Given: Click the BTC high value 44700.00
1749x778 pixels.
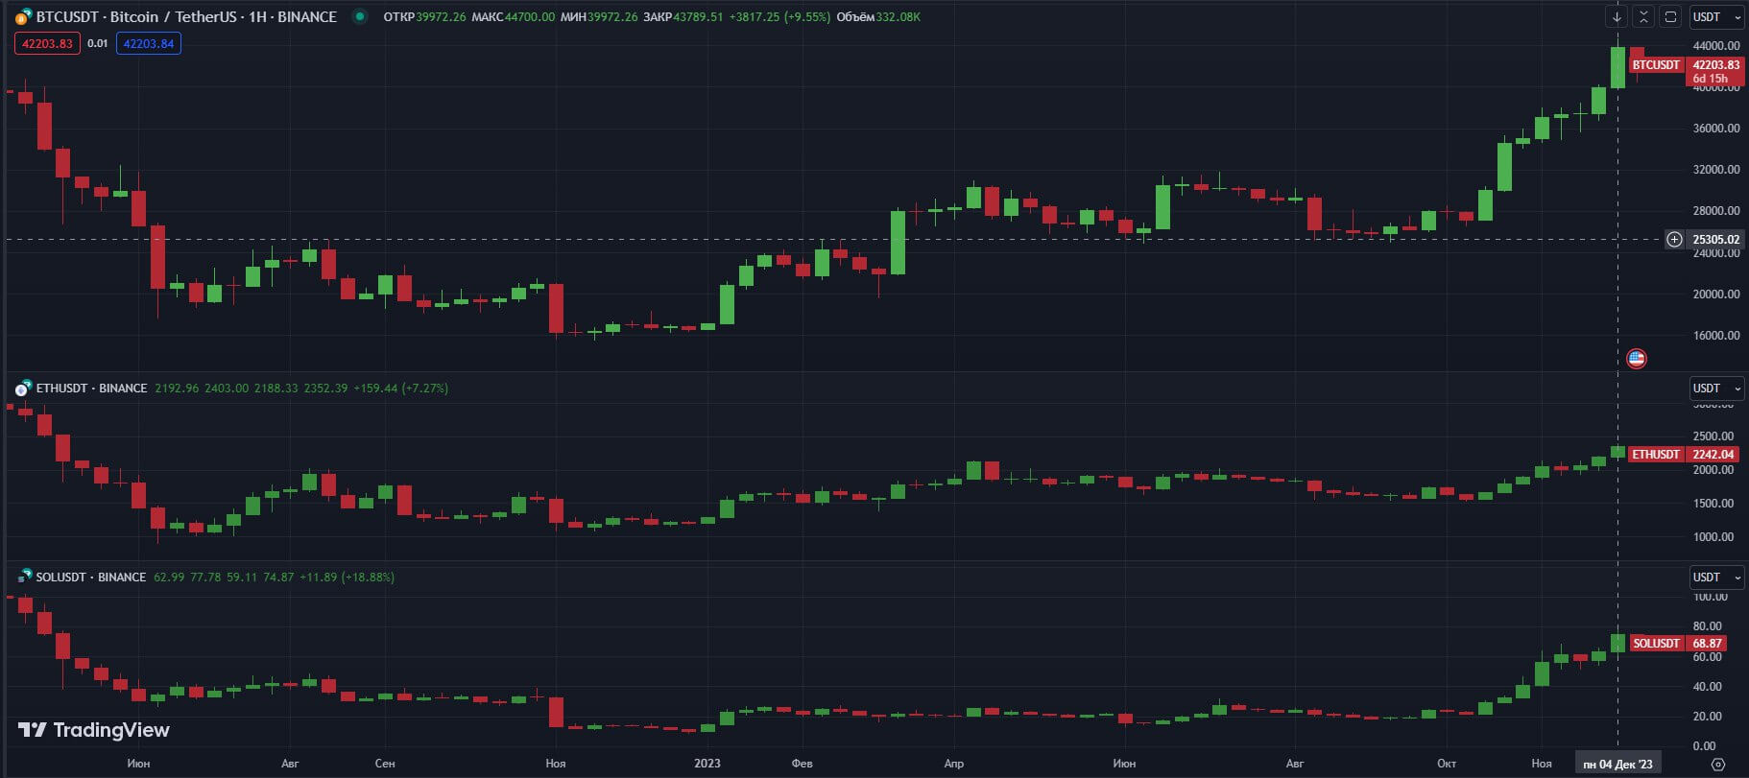Looking at the screenshot, I should pyautogui.click(x=530, y=16).
